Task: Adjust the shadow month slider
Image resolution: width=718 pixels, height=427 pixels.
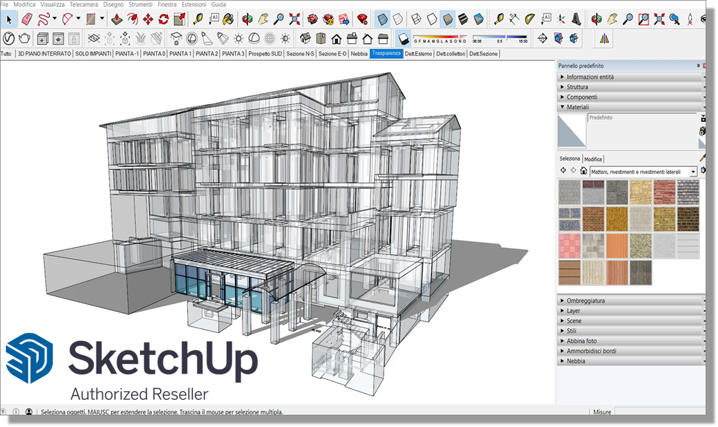Action: click(440, 37)
